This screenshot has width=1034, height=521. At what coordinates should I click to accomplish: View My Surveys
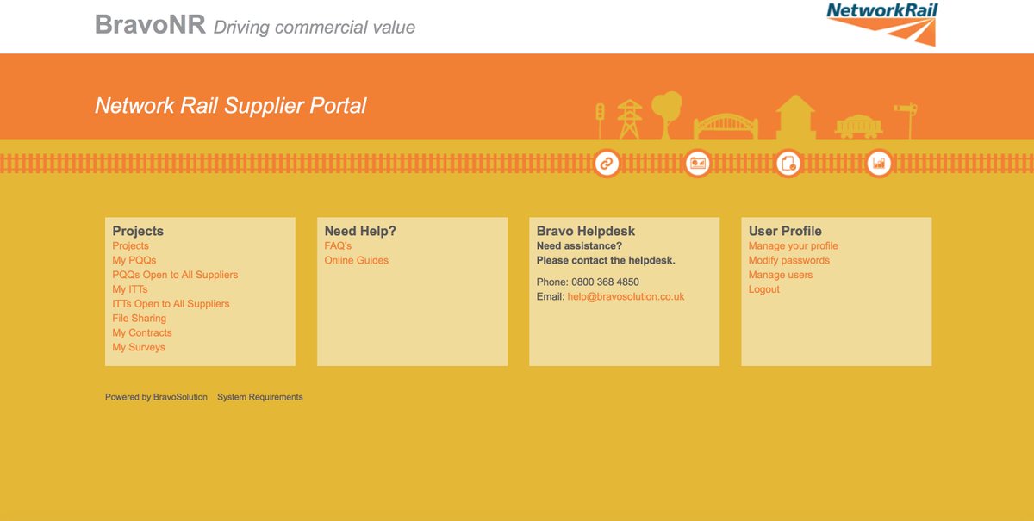click(x=139, y=348)
